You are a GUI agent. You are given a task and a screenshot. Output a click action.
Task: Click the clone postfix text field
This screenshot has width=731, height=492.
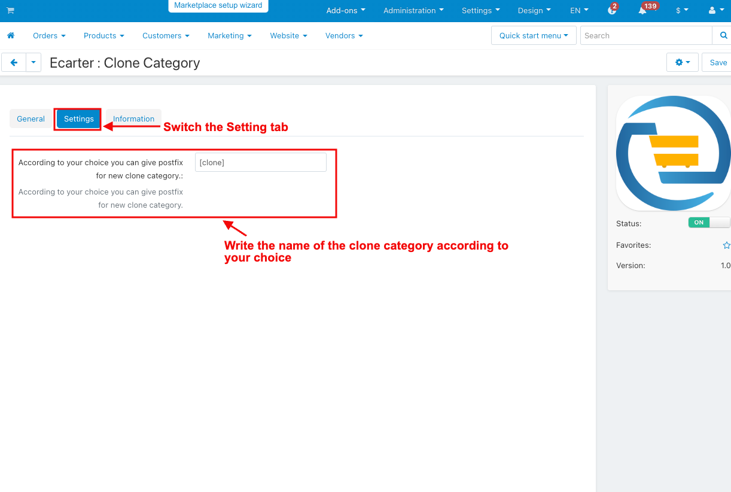[x=261, y=162]
